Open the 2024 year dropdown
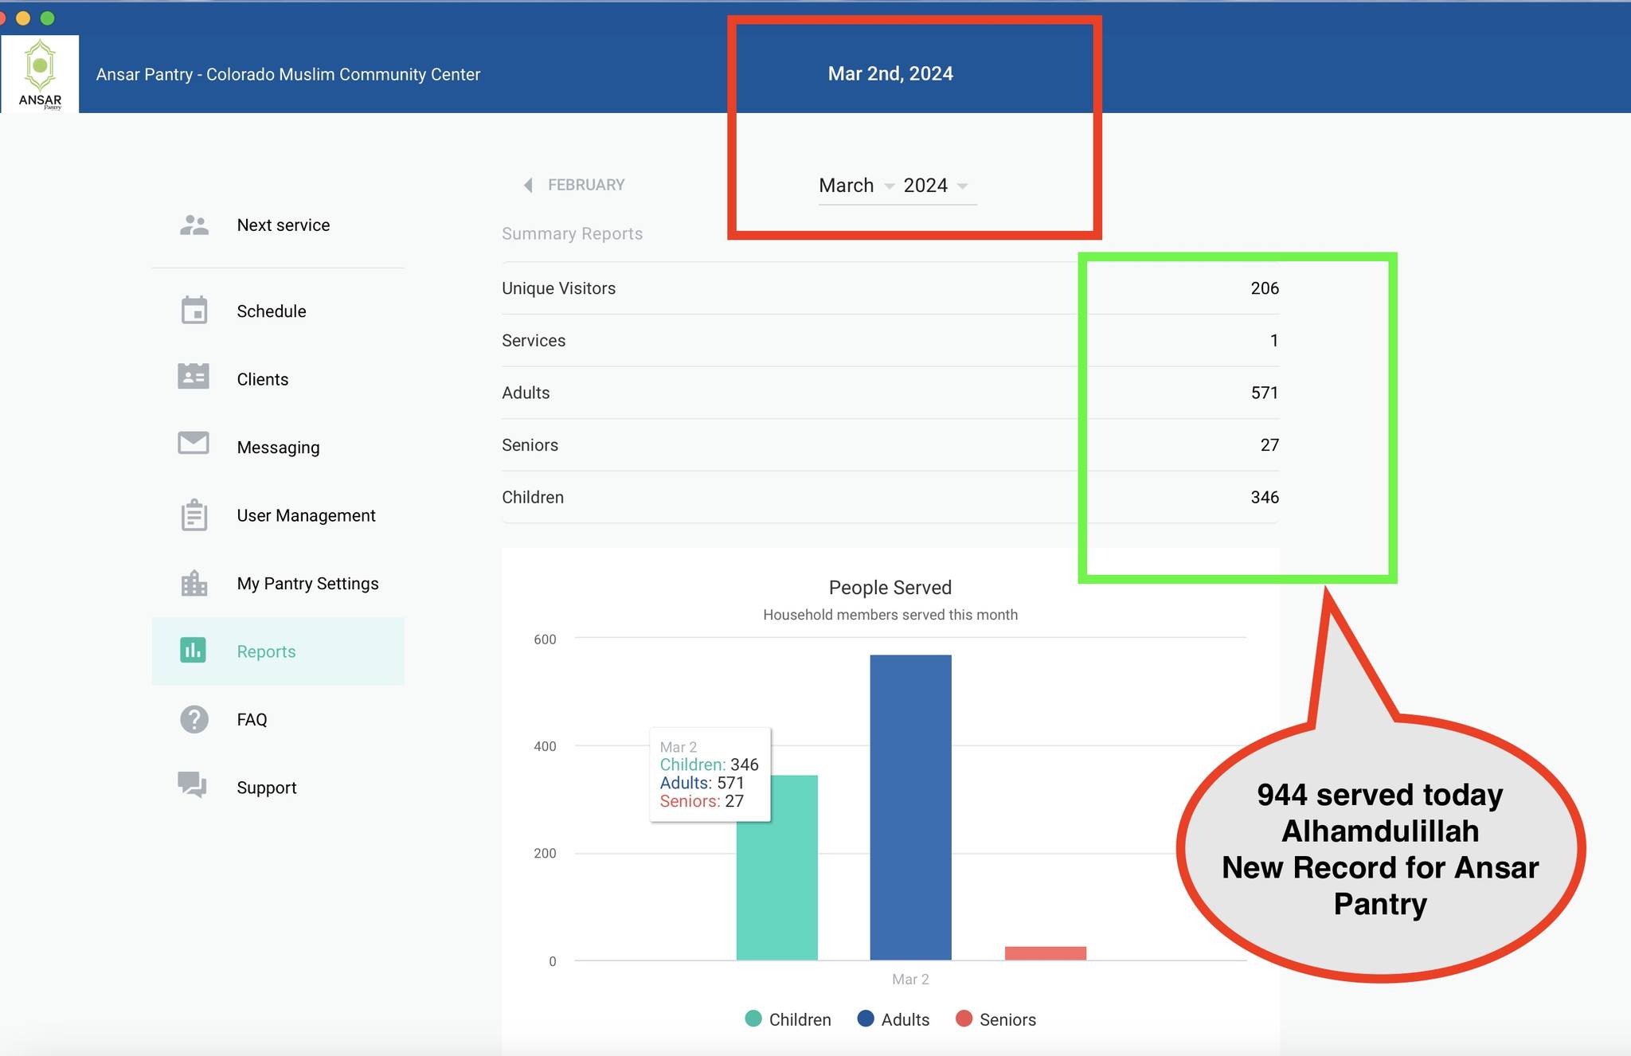This screenshot has width=1631, height=1056. pos(936,186)
